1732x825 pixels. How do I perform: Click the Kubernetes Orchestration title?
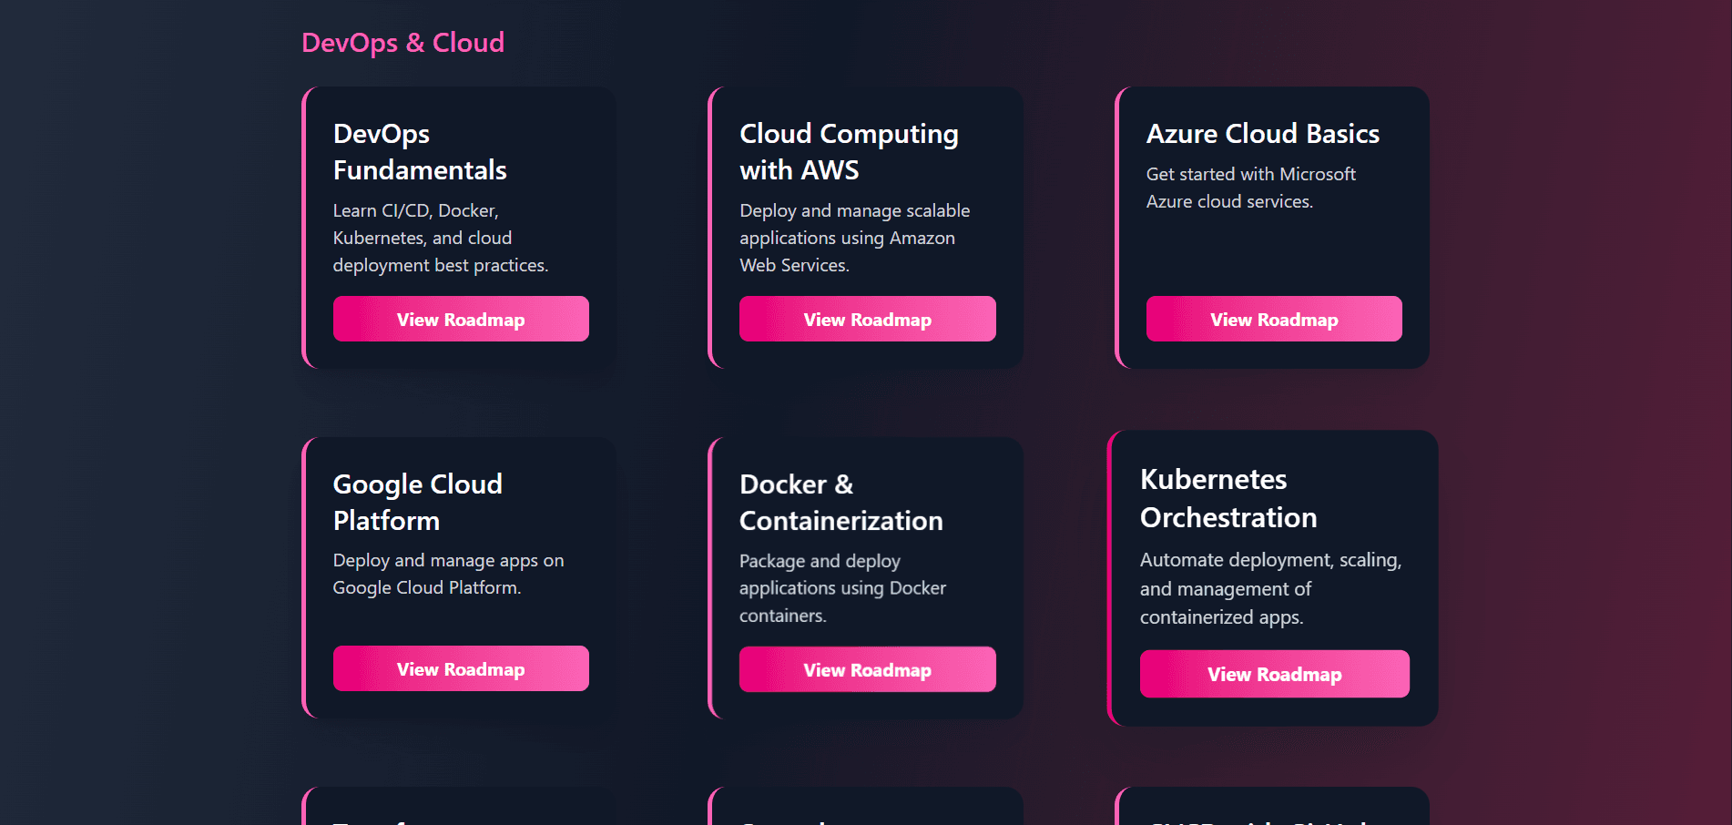point(1228,498)
